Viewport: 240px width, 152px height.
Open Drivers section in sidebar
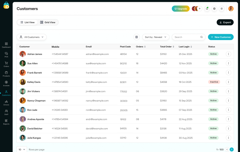[x=6, y=103]
